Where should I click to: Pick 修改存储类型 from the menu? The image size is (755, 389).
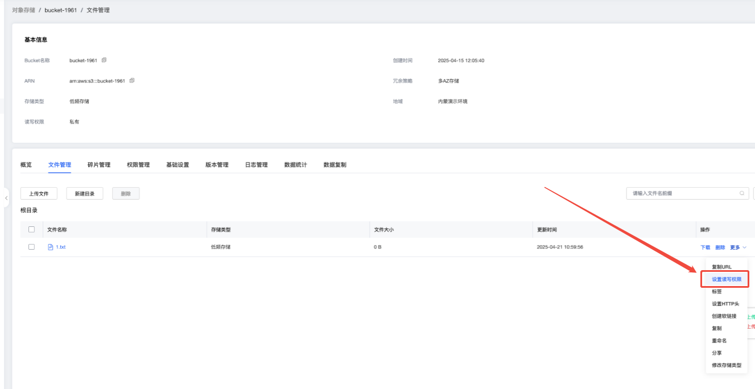click(727, 365)
